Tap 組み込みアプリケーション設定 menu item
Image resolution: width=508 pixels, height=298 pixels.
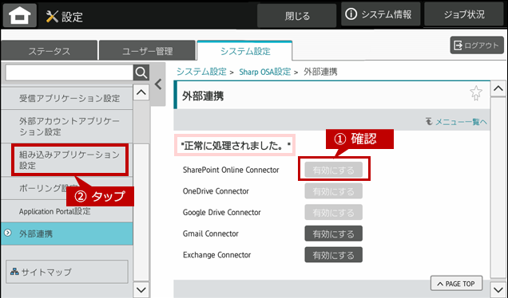(x=69, y=160)
